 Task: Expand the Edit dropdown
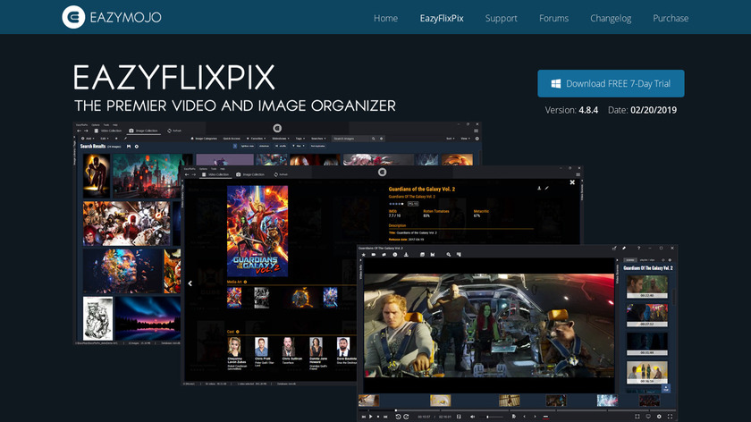(105, 139)
